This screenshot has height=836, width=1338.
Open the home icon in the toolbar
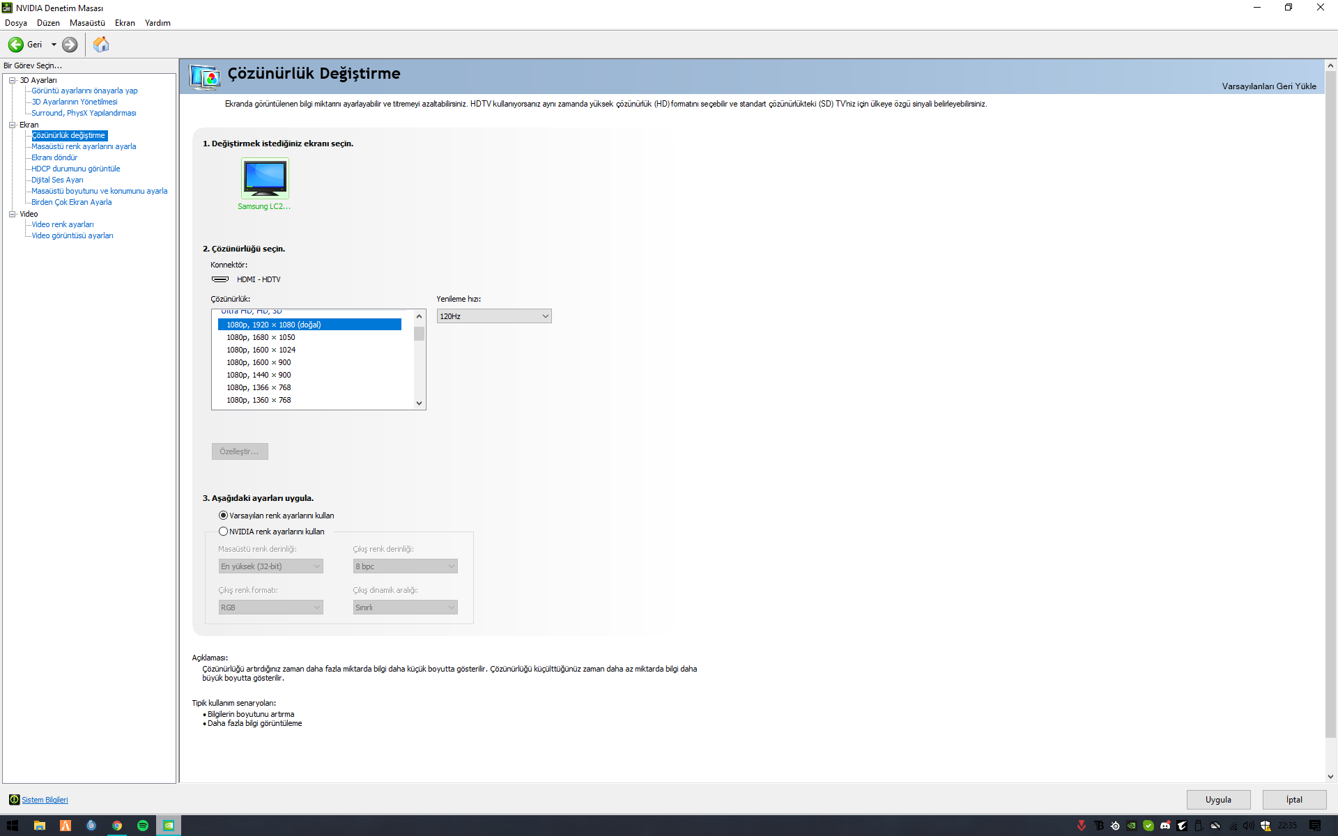101,45
